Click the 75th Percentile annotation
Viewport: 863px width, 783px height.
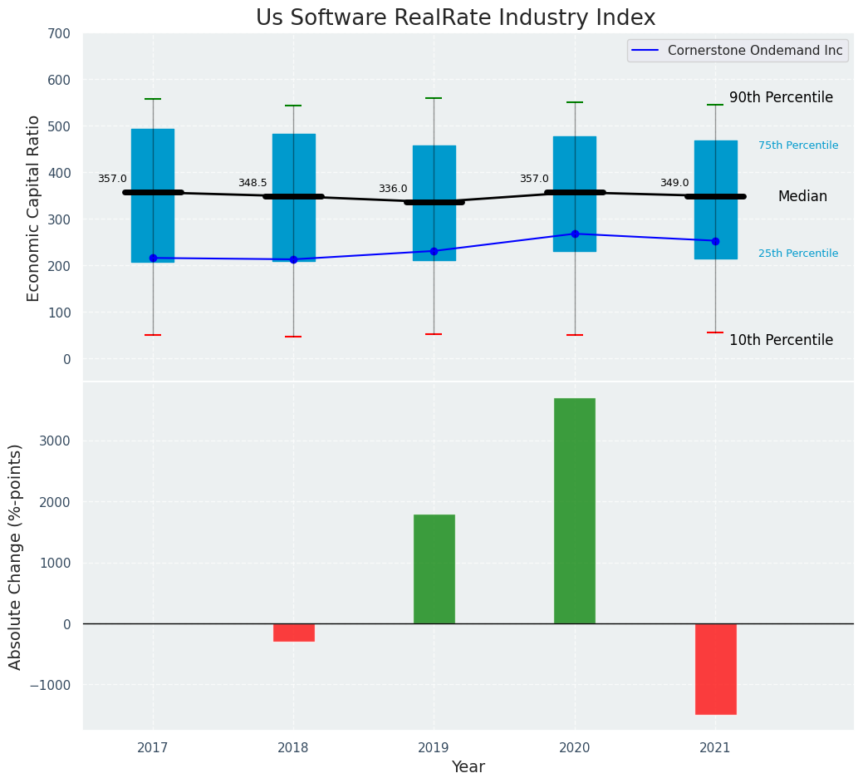[797, 145]
